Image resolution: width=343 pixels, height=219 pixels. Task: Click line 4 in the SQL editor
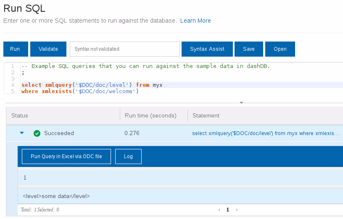point(92,85)
